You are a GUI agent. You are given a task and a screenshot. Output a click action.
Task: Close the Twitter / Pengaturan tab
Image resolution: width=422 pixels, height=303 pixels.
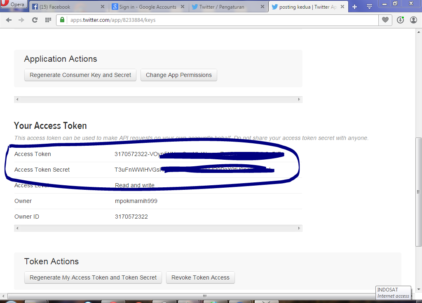(x=263, y=7)
